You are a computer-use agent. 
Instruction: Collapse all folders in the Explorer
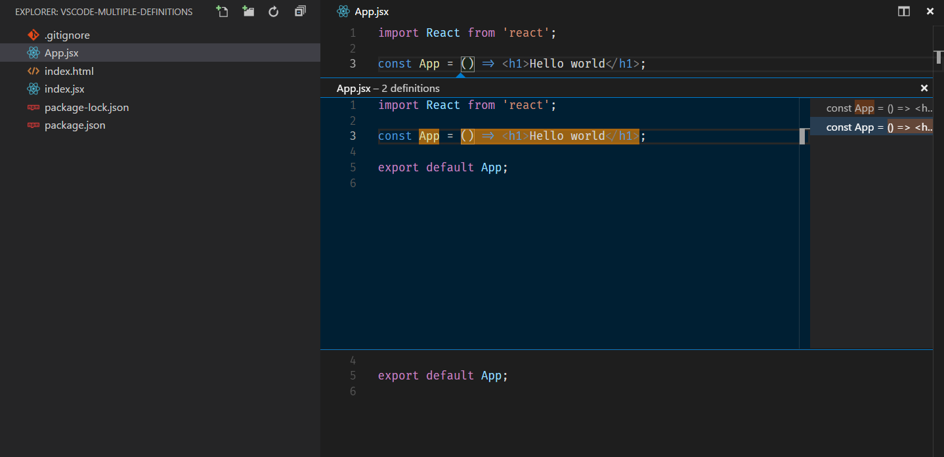[x=299, y=11]
